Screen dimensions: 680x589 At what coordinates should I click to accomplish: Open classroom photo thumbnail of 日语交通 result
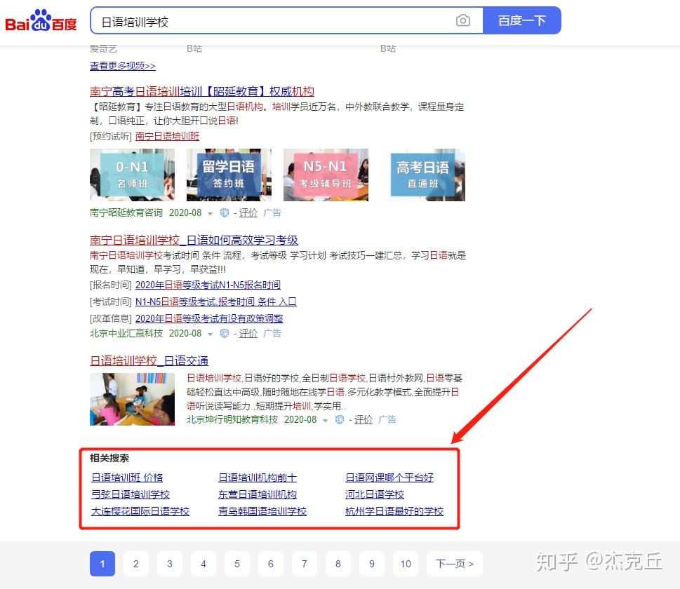132,399
